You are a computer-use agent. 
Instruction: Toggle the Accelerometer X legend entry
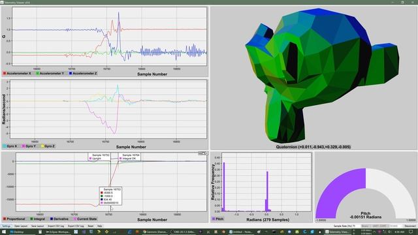pos(17,73)
